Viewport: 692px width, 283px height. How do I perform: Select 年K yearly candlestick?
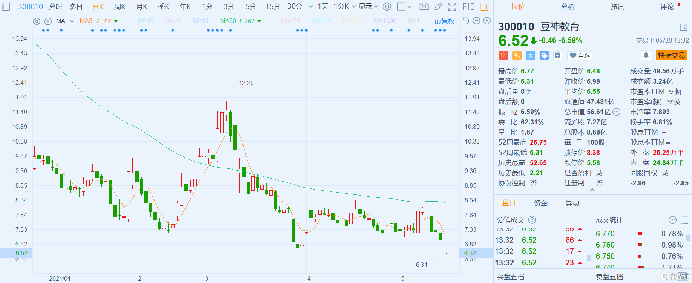coord(185,6)
